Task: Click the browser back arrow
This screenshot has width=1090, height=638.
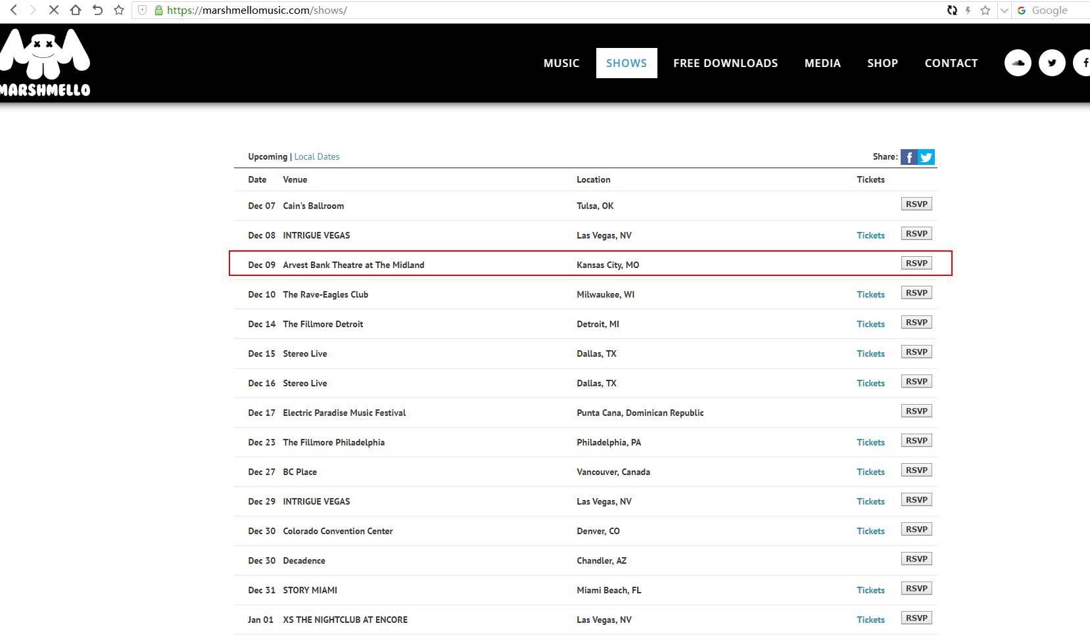Action: click(x=14, y=10)
